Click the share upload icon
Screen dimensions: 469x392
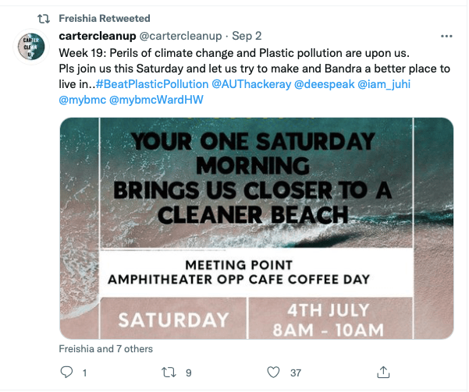coord(383,372)
